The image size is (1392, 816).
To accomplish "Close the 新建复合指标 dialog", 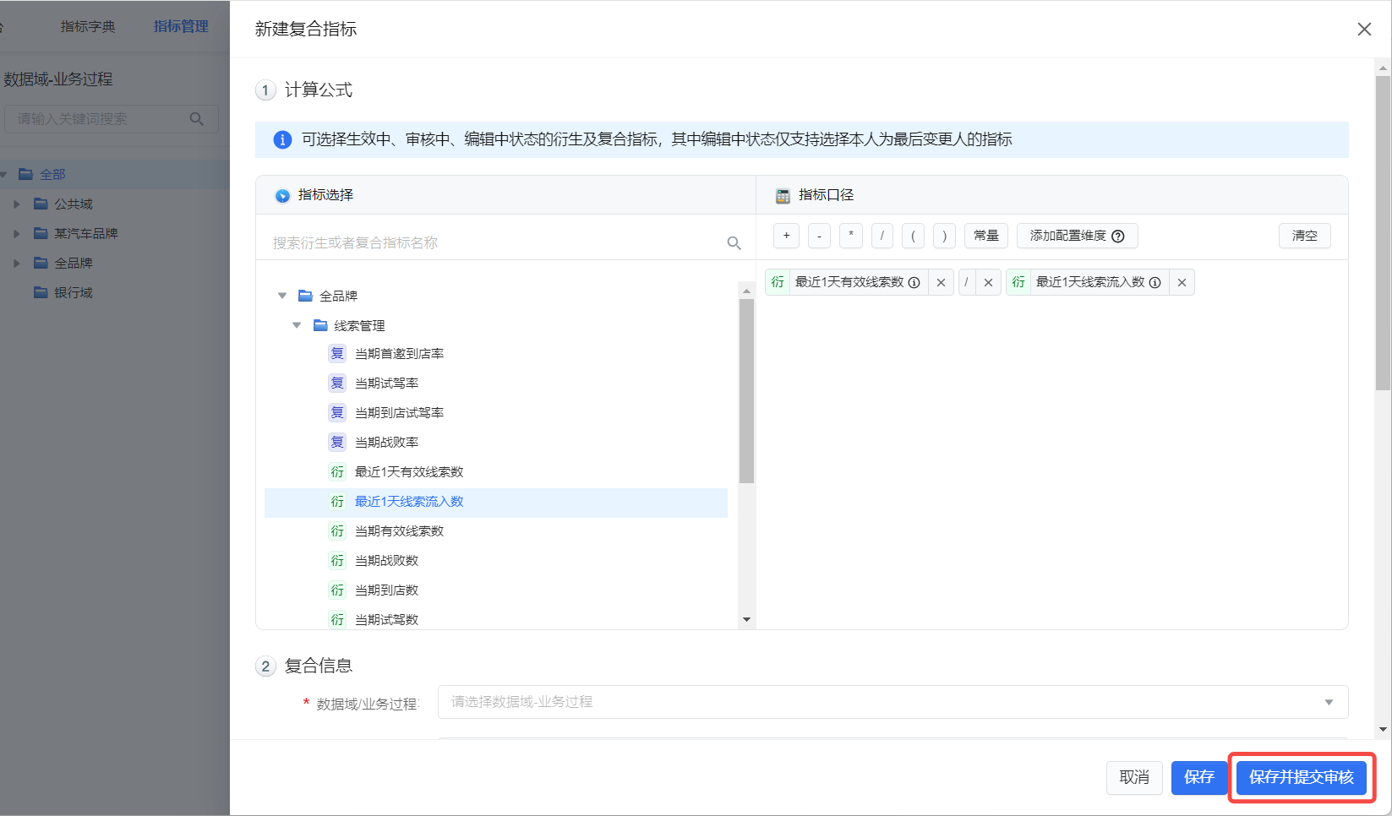I will click(x=1364, y=29).
